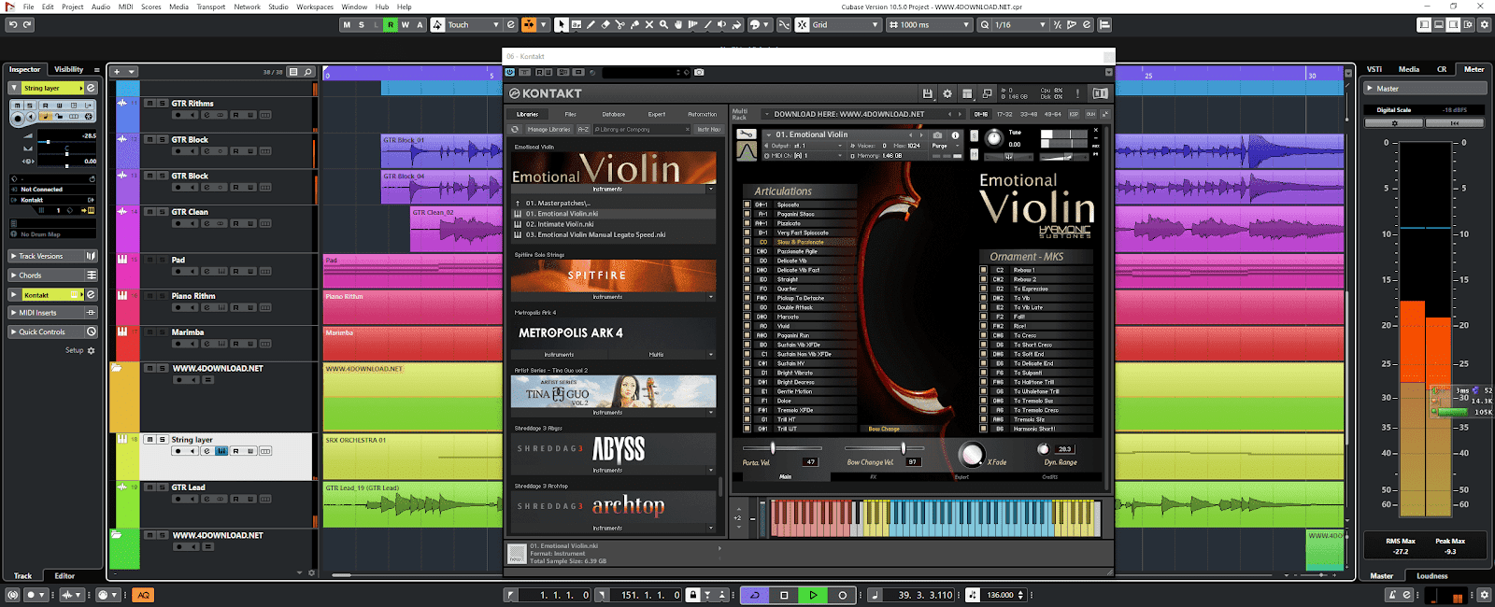The width and height of the screenshot is (1495, 607).
Task: Switch to the Media tab
Action: pos(1408,69)
